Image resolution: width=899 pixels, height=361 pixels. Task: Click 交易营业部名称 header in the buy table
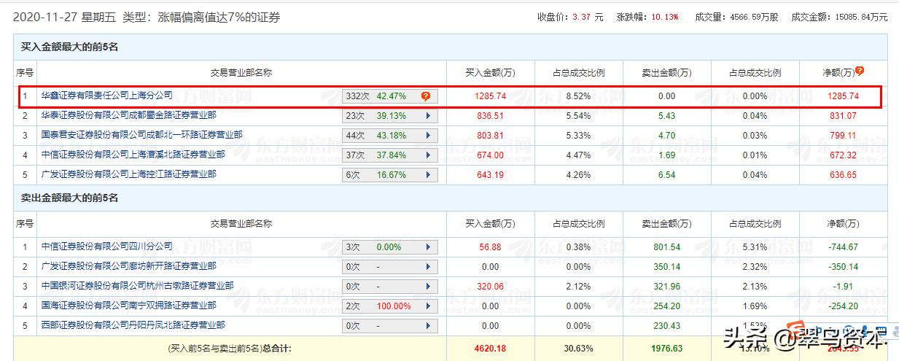241,72
